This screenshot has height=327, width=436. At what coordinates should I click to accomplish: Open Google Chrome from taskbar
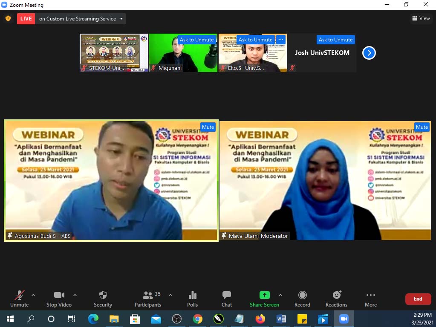[198, 318]
